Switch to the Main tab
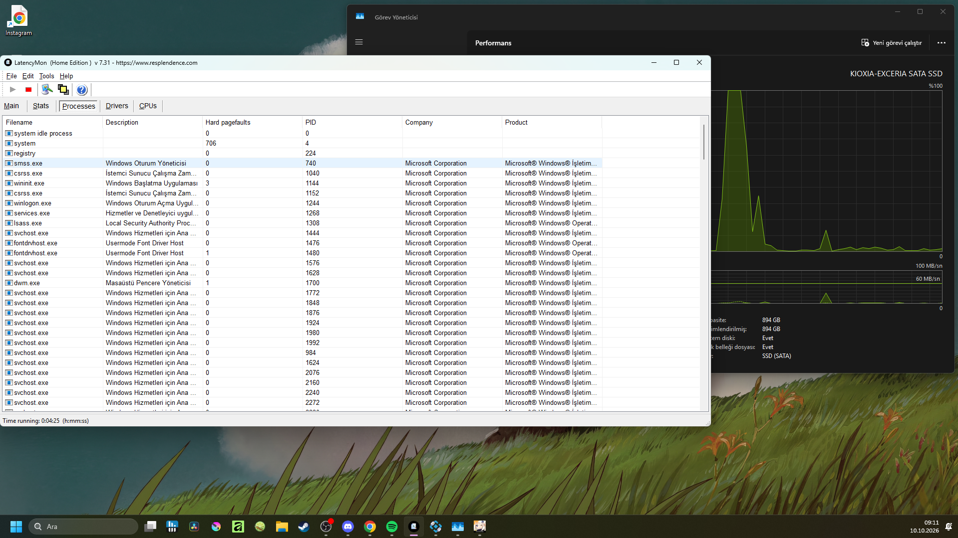 pyautogui.click(x=11, y=106)
